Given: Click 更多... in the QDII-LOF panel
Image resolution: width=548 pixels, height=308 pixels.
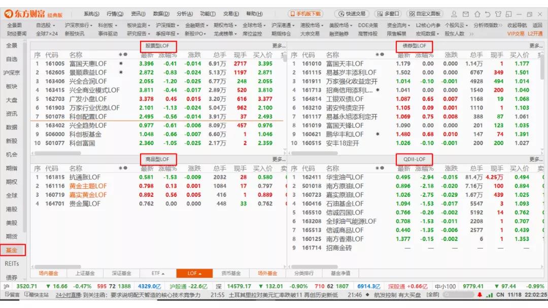Looking at the screenshot, I should tap(536, 159).
